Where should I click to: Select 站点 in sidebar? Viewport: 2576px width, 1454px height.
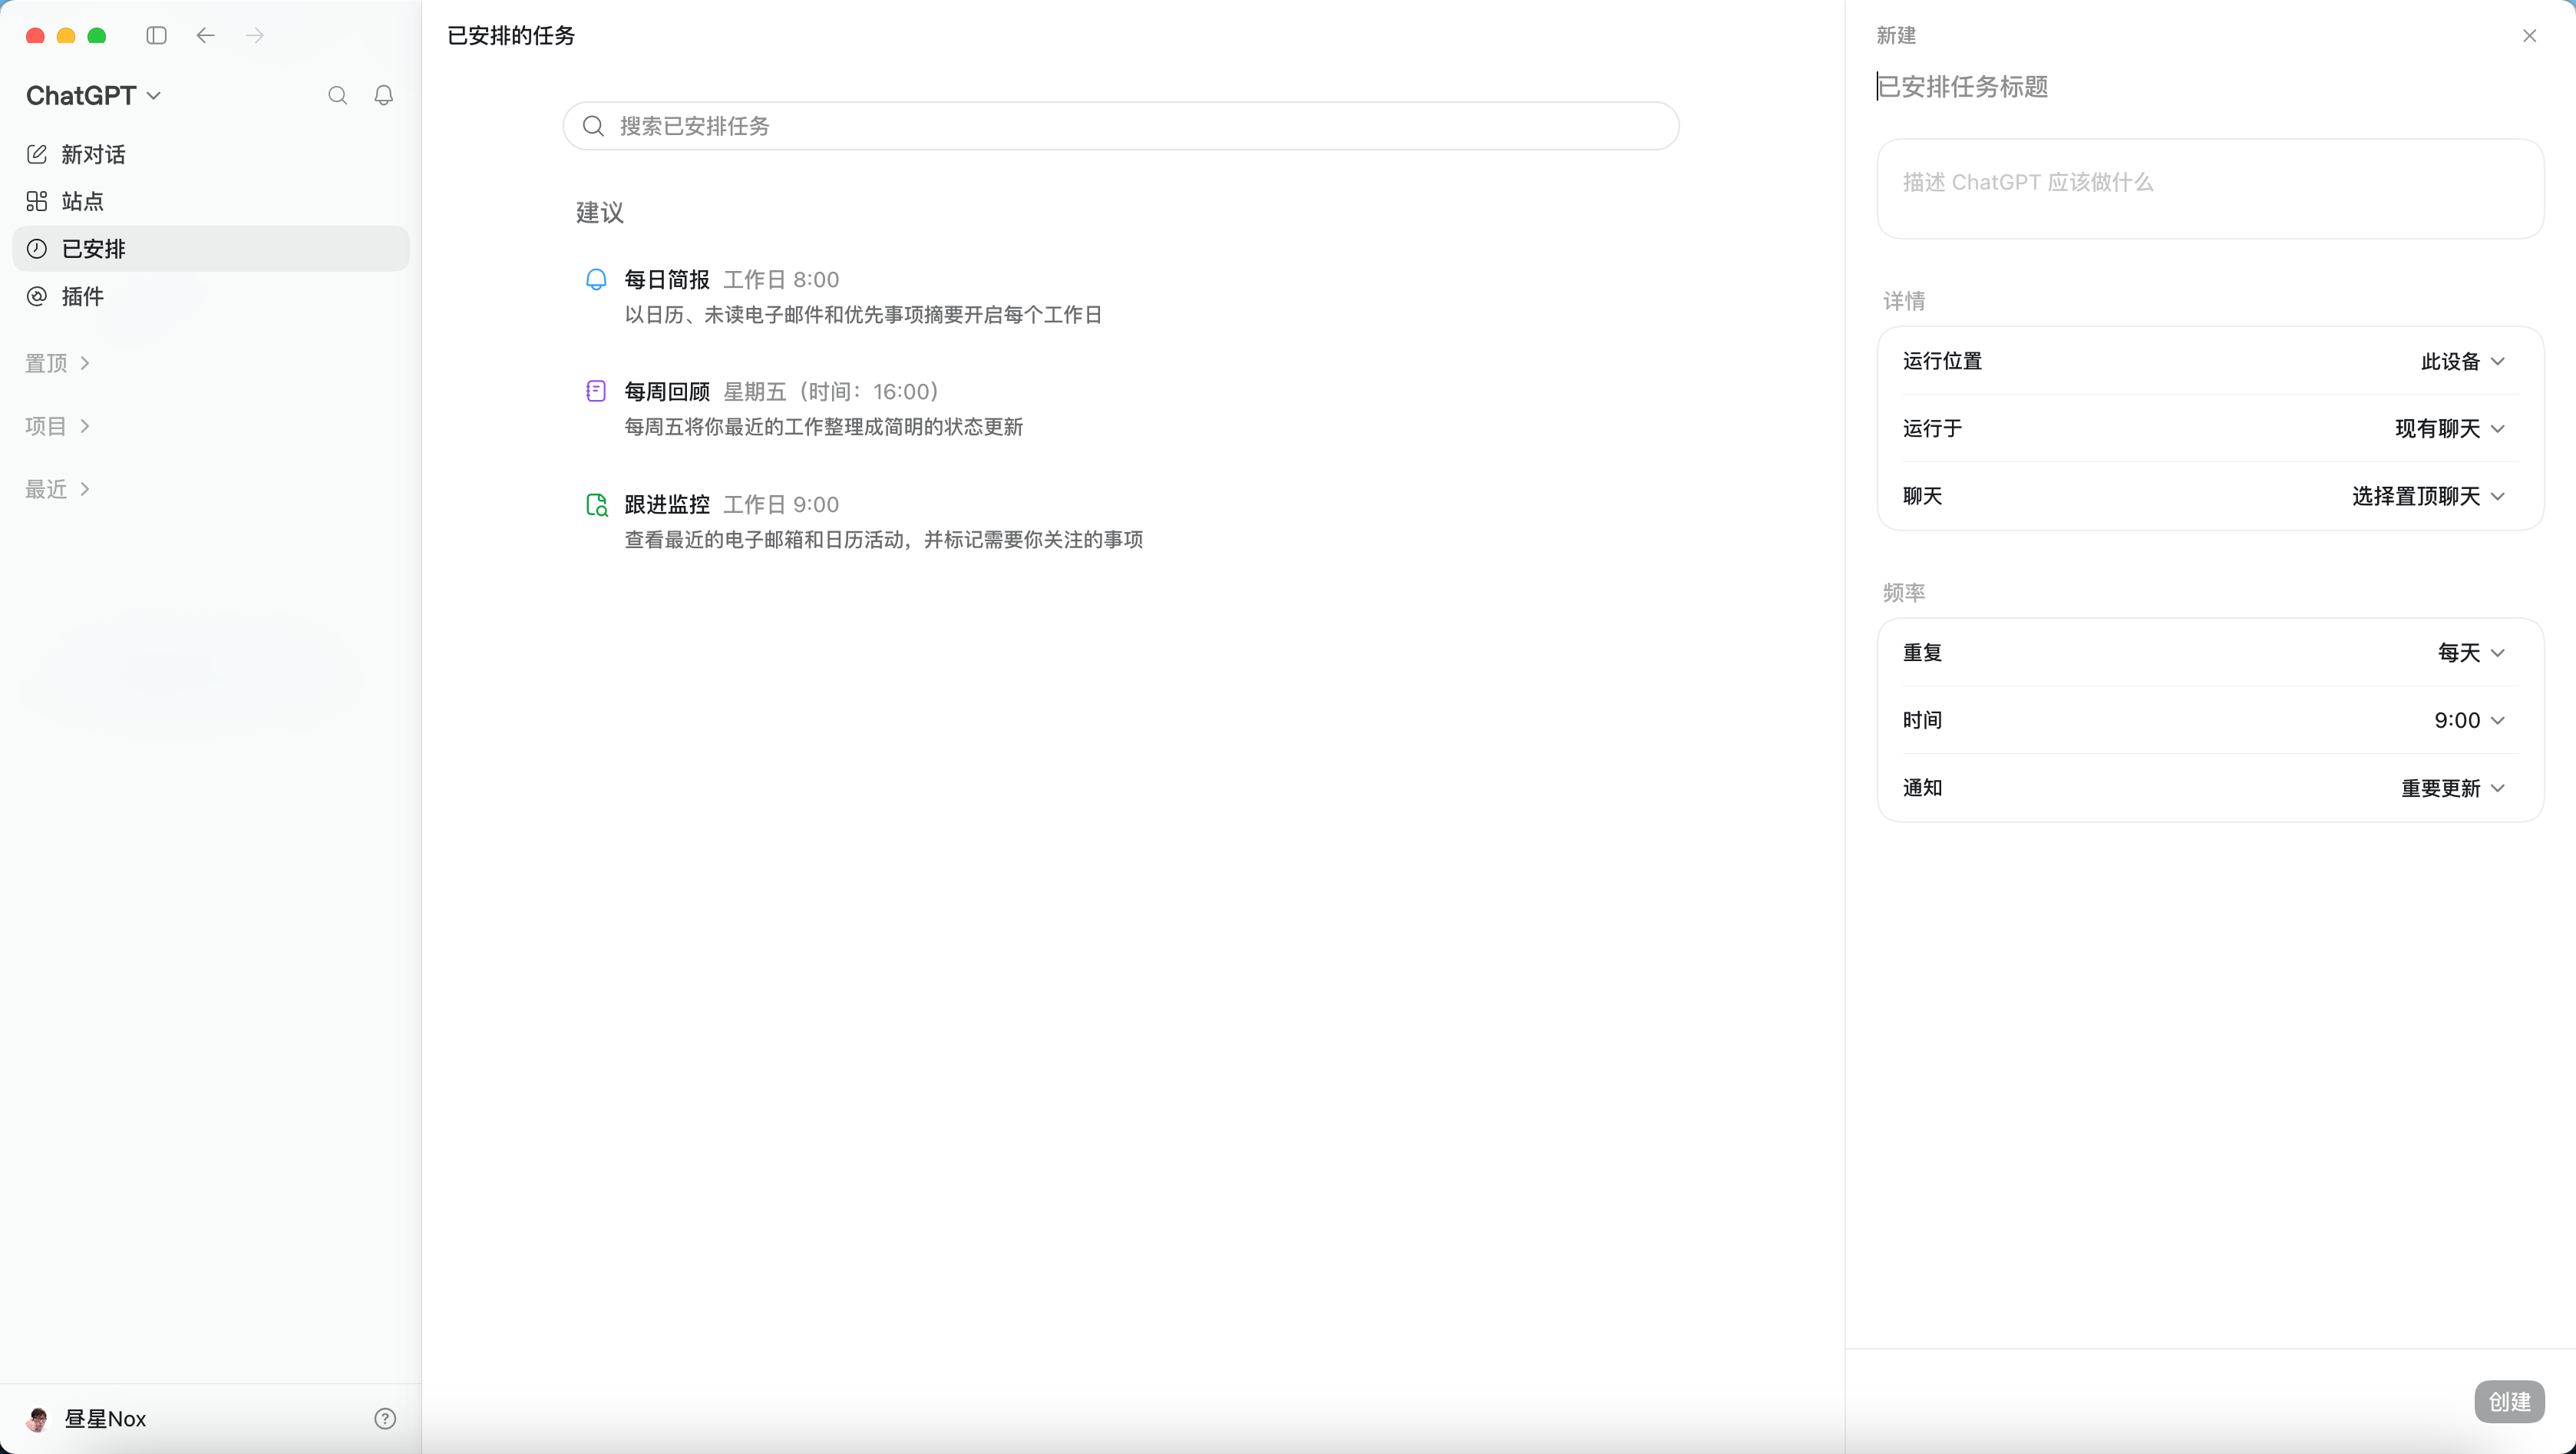coord(211,201)
